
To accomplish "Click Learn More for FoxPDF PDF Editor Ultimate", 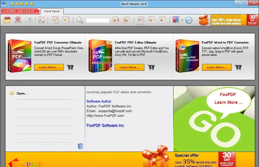I will (129, 67).
